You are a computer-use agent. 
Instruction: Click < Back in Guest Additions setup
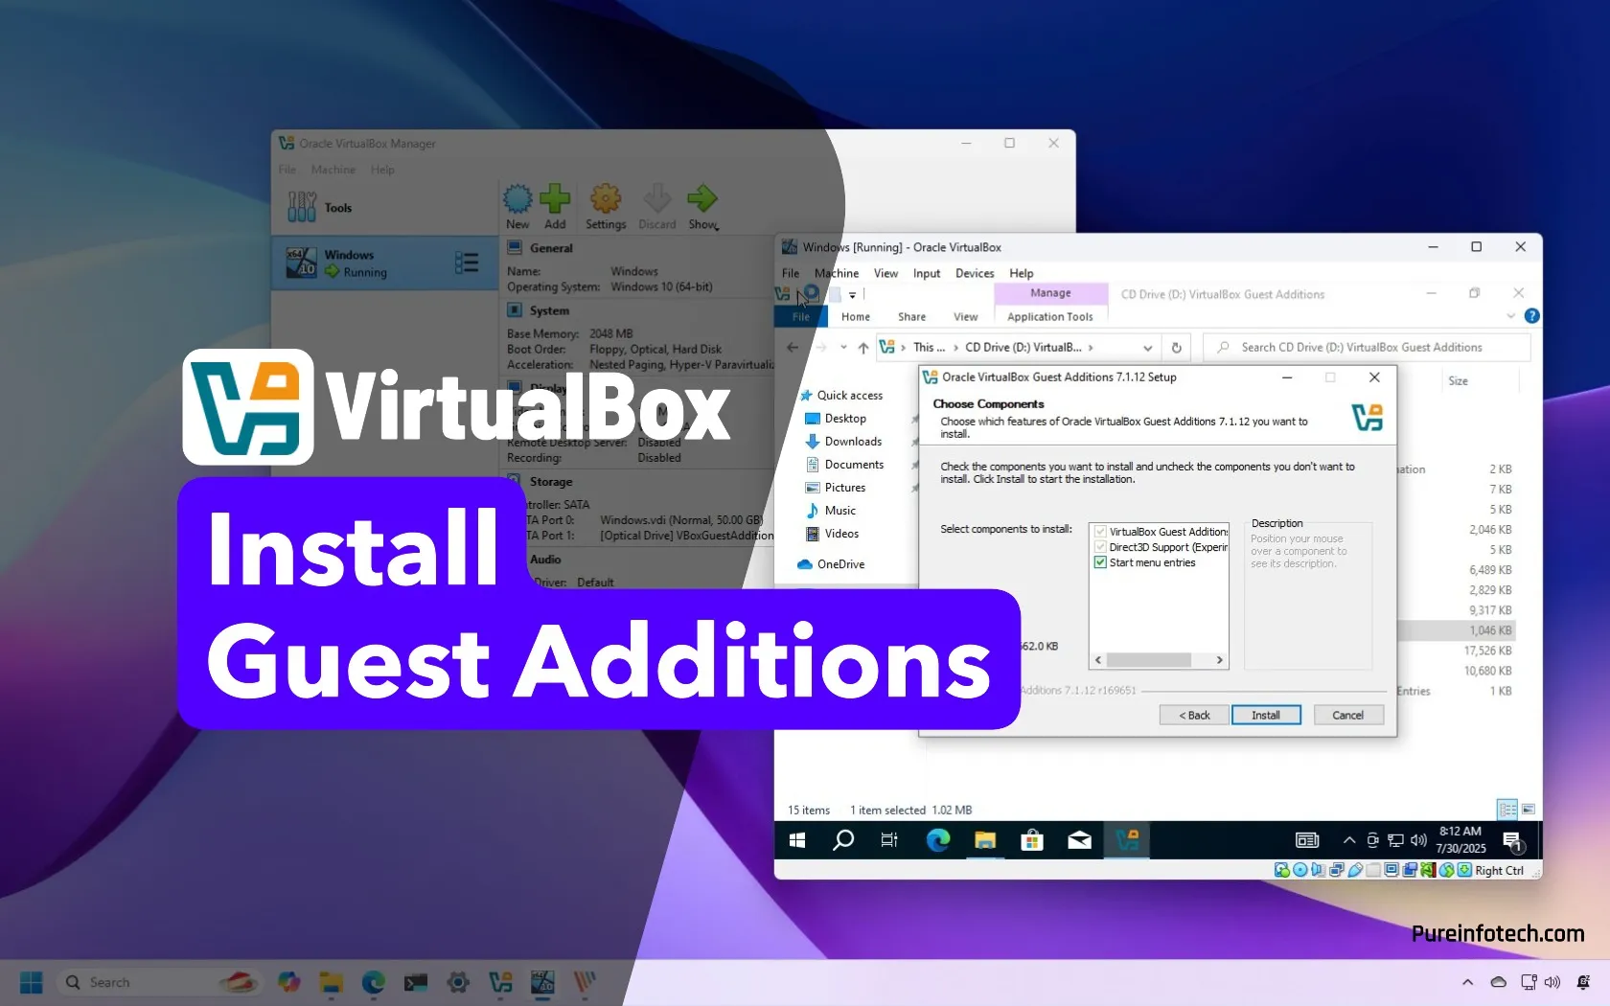[1194, 715]
